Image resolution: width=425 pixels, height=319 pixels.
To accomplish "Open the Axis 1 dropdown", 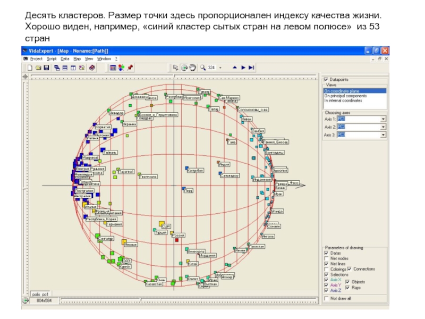I will pos(383,119).
